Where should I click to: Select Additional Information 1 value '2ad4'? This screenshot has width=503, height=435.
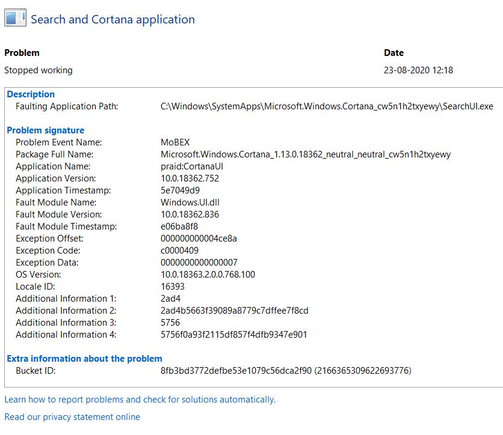pos(171,299)
